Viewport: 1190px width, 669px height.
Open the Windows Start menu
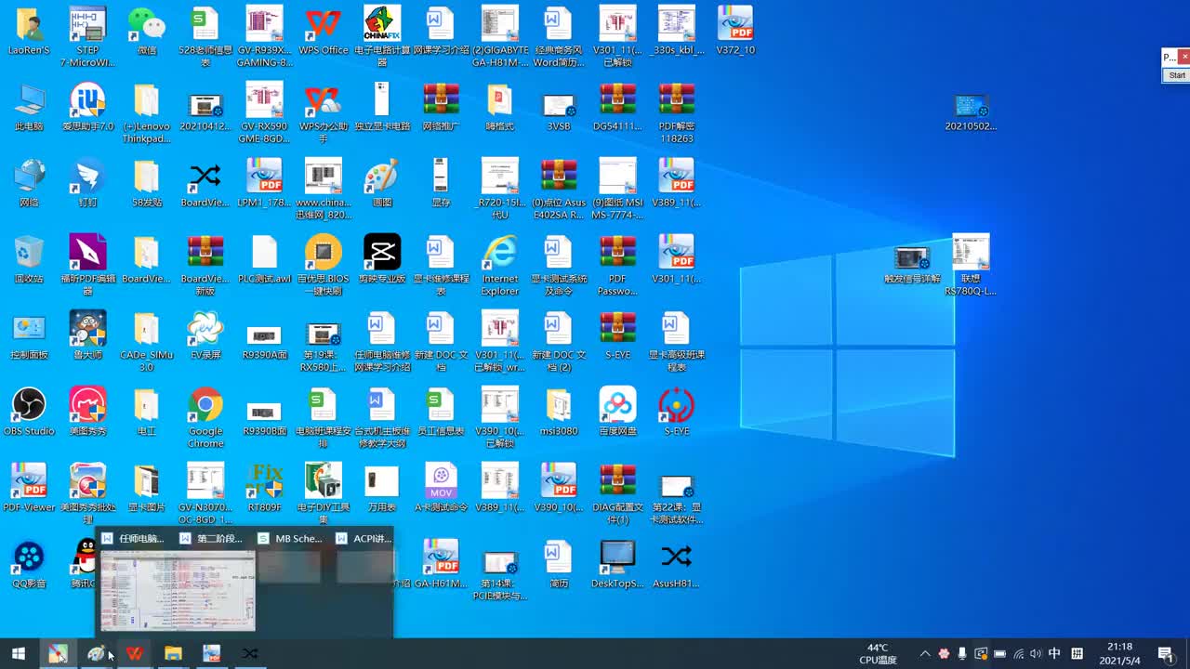[x=19, y=654]
